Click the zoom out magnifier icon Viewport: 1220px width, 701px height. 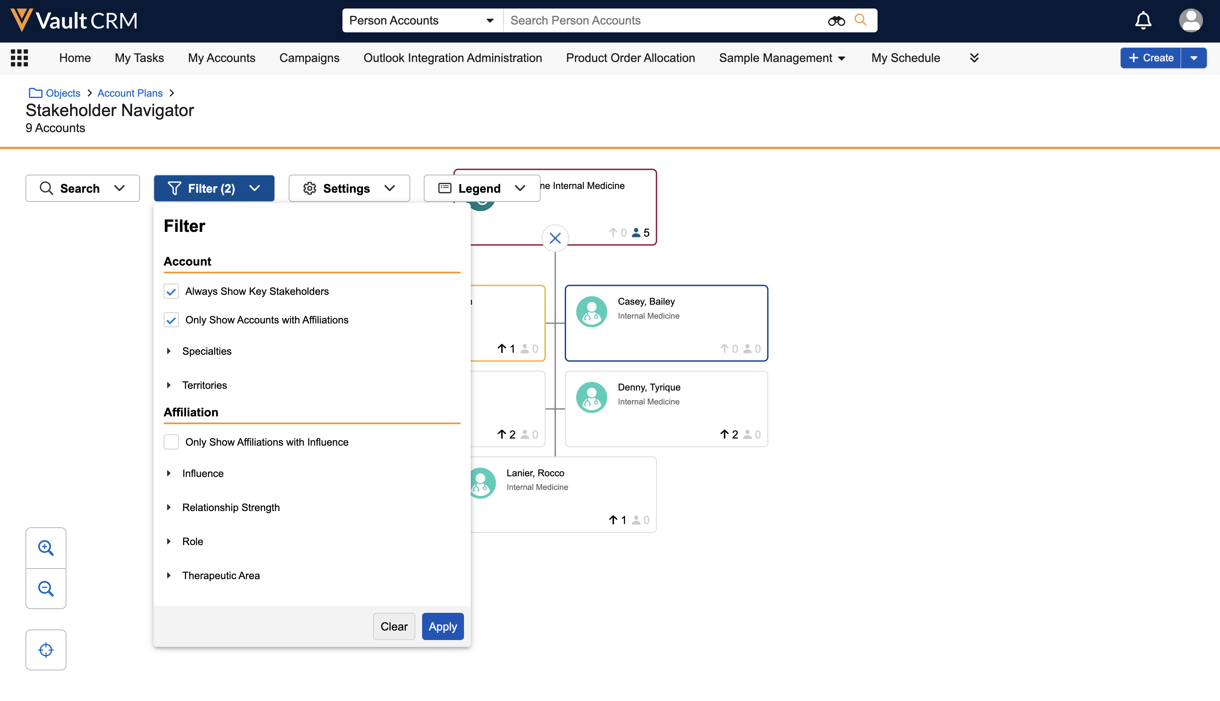[46, 588]
